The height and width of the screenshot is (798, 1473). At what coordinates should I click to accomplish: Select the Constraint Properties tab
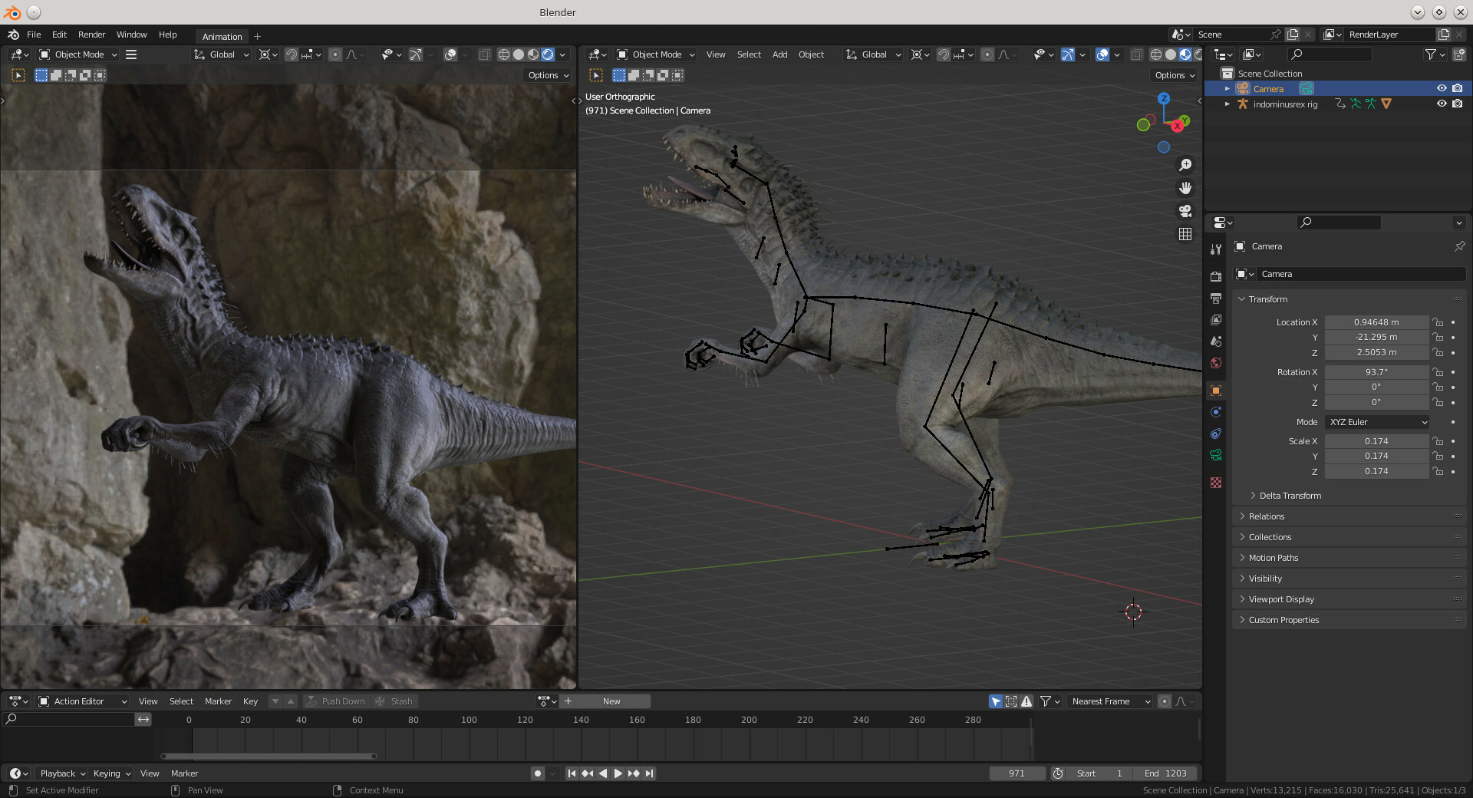click(x=1215, y=434)
